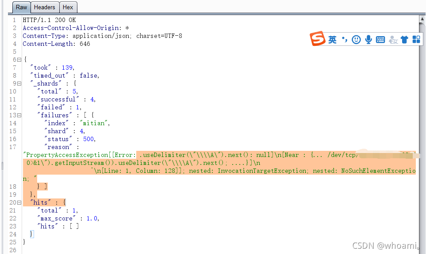Switch to the Headers tab
This screenshot has width=426, height=254.
[x=45, y=7]
